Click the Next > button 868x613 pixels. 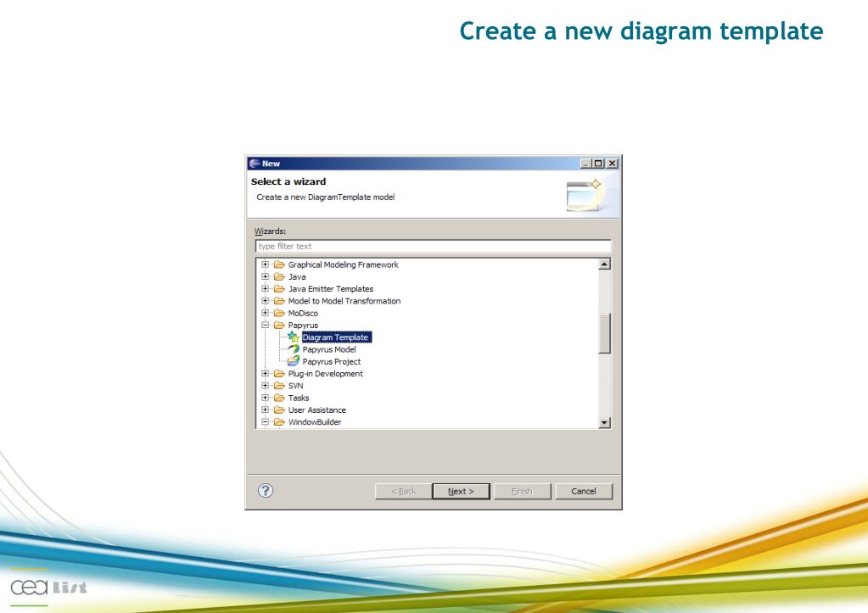(461, 491)
